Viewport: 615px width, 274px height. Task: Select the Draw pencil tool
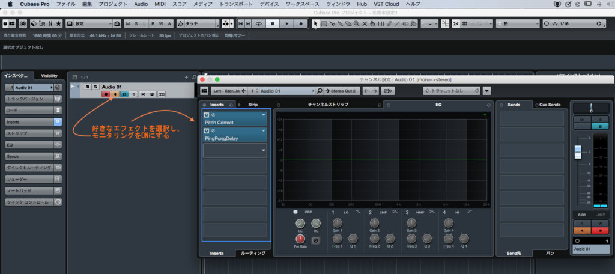pos(389,23)
